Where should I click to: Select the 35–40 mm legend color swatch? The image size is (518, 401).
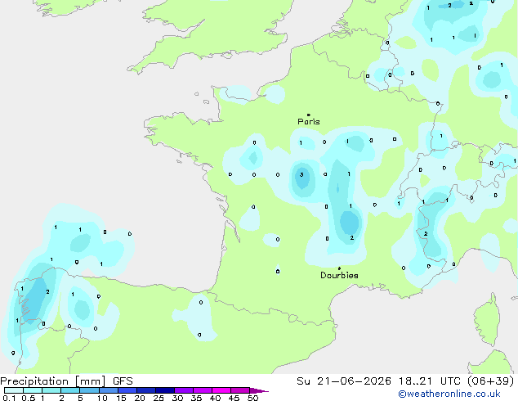[x=202, y=390]
